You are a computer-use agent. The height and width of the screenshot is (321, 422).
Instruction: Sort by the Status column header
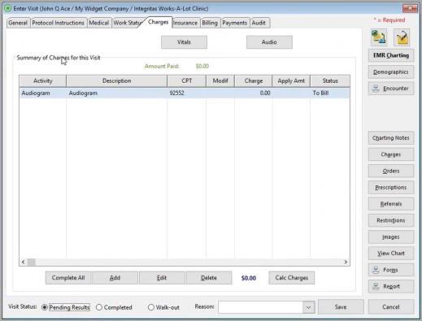(x=330, y=80)
